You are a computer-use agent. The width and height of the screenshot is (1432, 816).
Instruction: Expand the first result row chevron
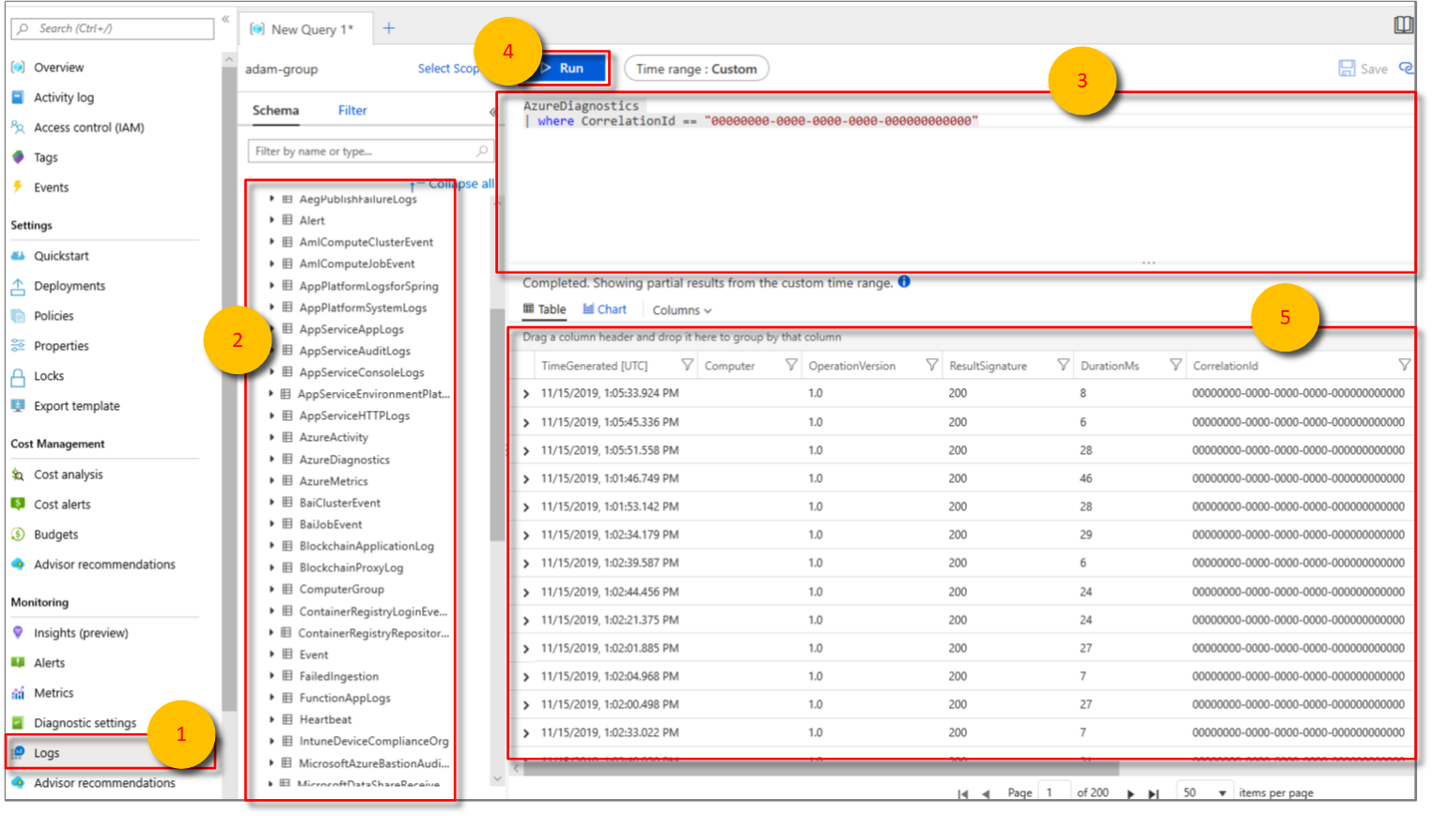(526, 394)
